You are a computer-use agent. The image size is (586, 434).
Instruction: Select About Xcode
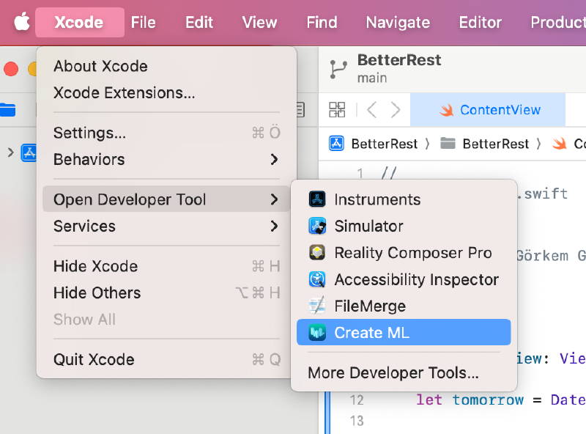click(166, 66)
